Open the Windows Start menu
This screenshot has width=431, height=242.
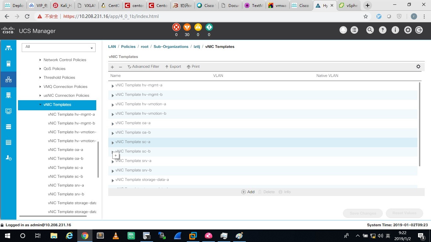8,236
